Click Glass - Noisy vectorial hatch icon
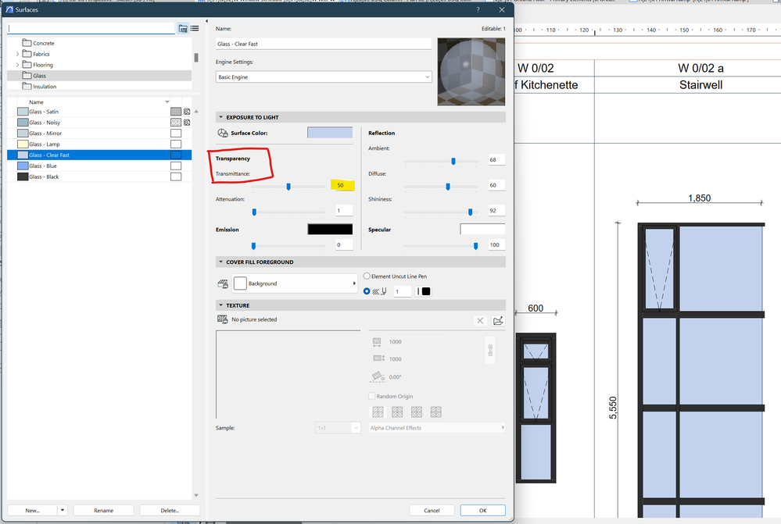This screenshot has width=781, height=524. pyautogui.click(x=176, y=123)
